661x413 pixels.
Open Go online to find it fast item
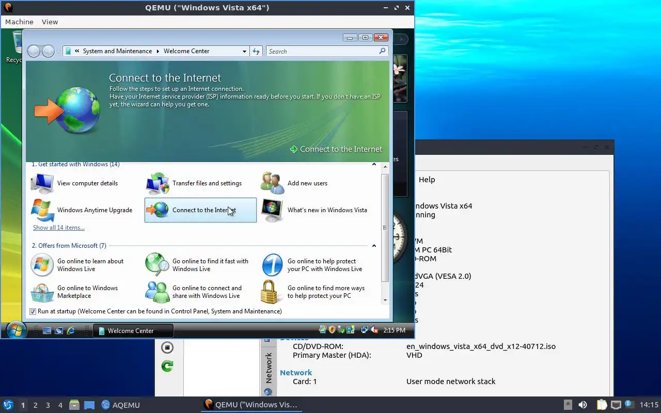click(x=197, y=265)
